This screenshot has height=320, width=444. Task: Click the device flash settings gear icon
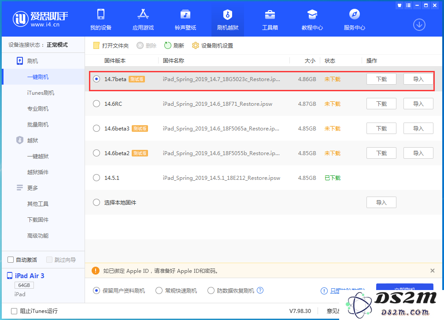click(196, 45)
